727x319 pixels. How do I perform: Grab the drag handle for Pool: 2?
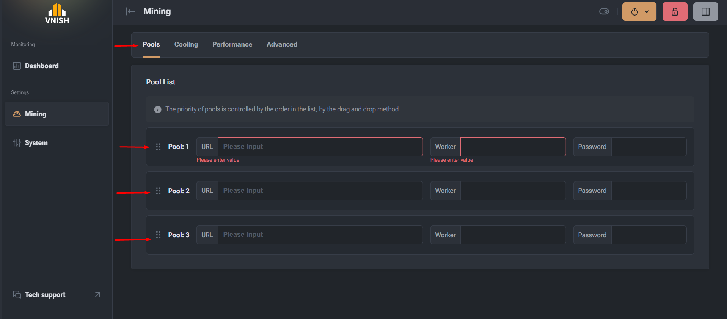[x=158, y=191]
